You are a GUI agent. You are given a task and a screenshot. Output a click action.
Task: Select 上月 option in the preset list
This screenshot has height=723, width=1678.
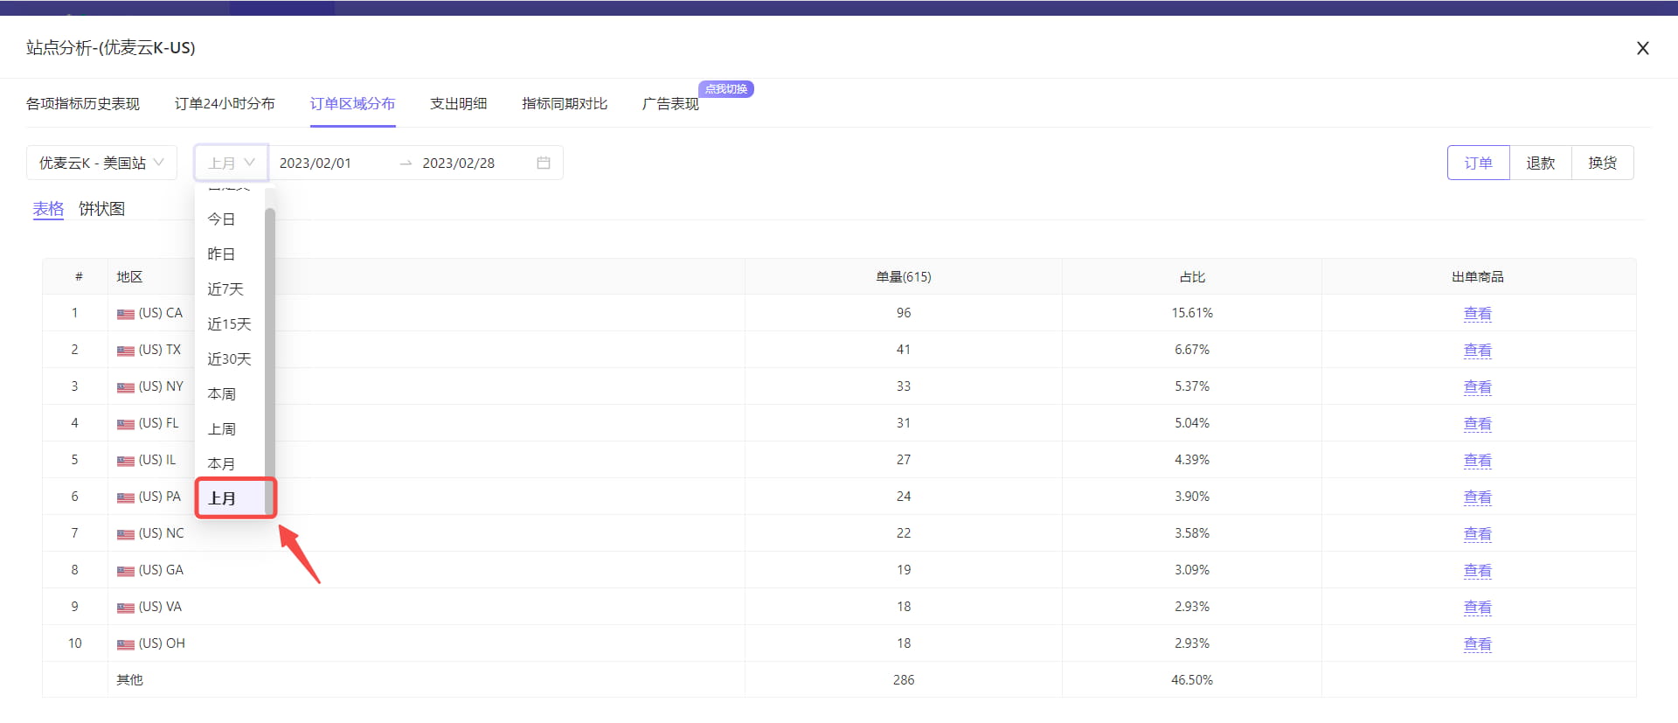[230, 498]
